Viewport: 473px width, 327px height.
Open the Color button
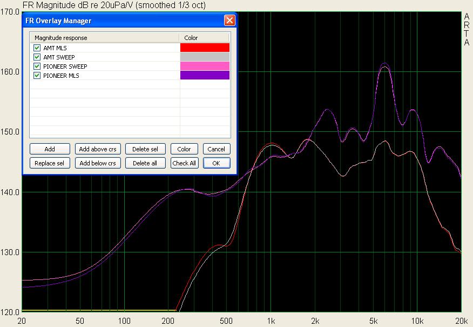pos(184,149)
